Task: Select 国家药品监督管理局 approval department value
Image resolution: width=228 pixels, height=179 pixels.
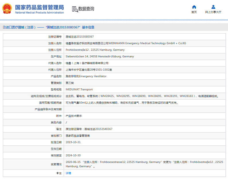Action: coord(78,136)
